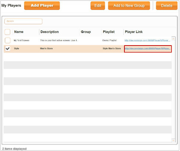The width and height of the screenshot is (180, 151).
Task: Click Add to New Group button
Action: [x=129, y=6]
